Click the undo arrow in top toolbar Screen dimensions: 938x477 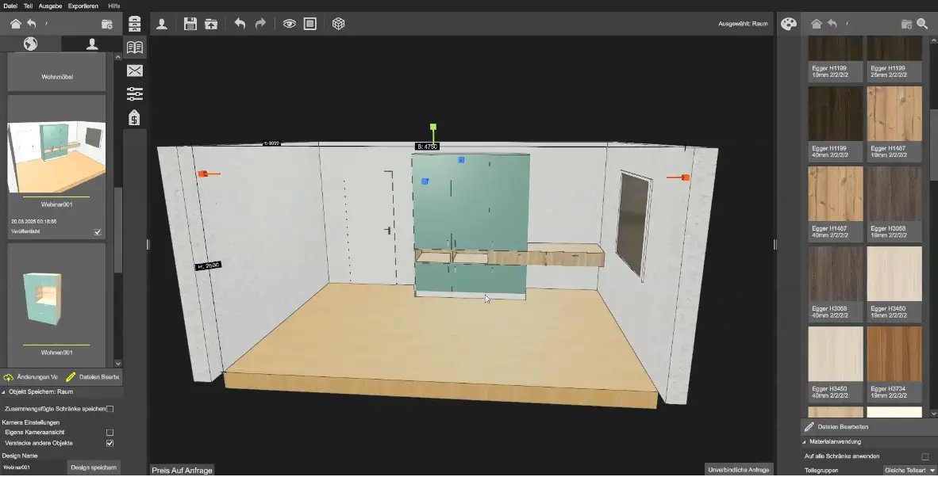tap(240, 24)
